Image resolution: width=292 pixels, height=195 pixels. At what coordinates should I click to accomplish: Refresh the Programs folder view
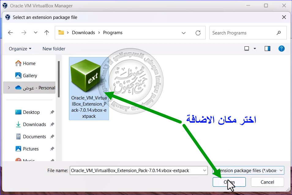(198, 33)
